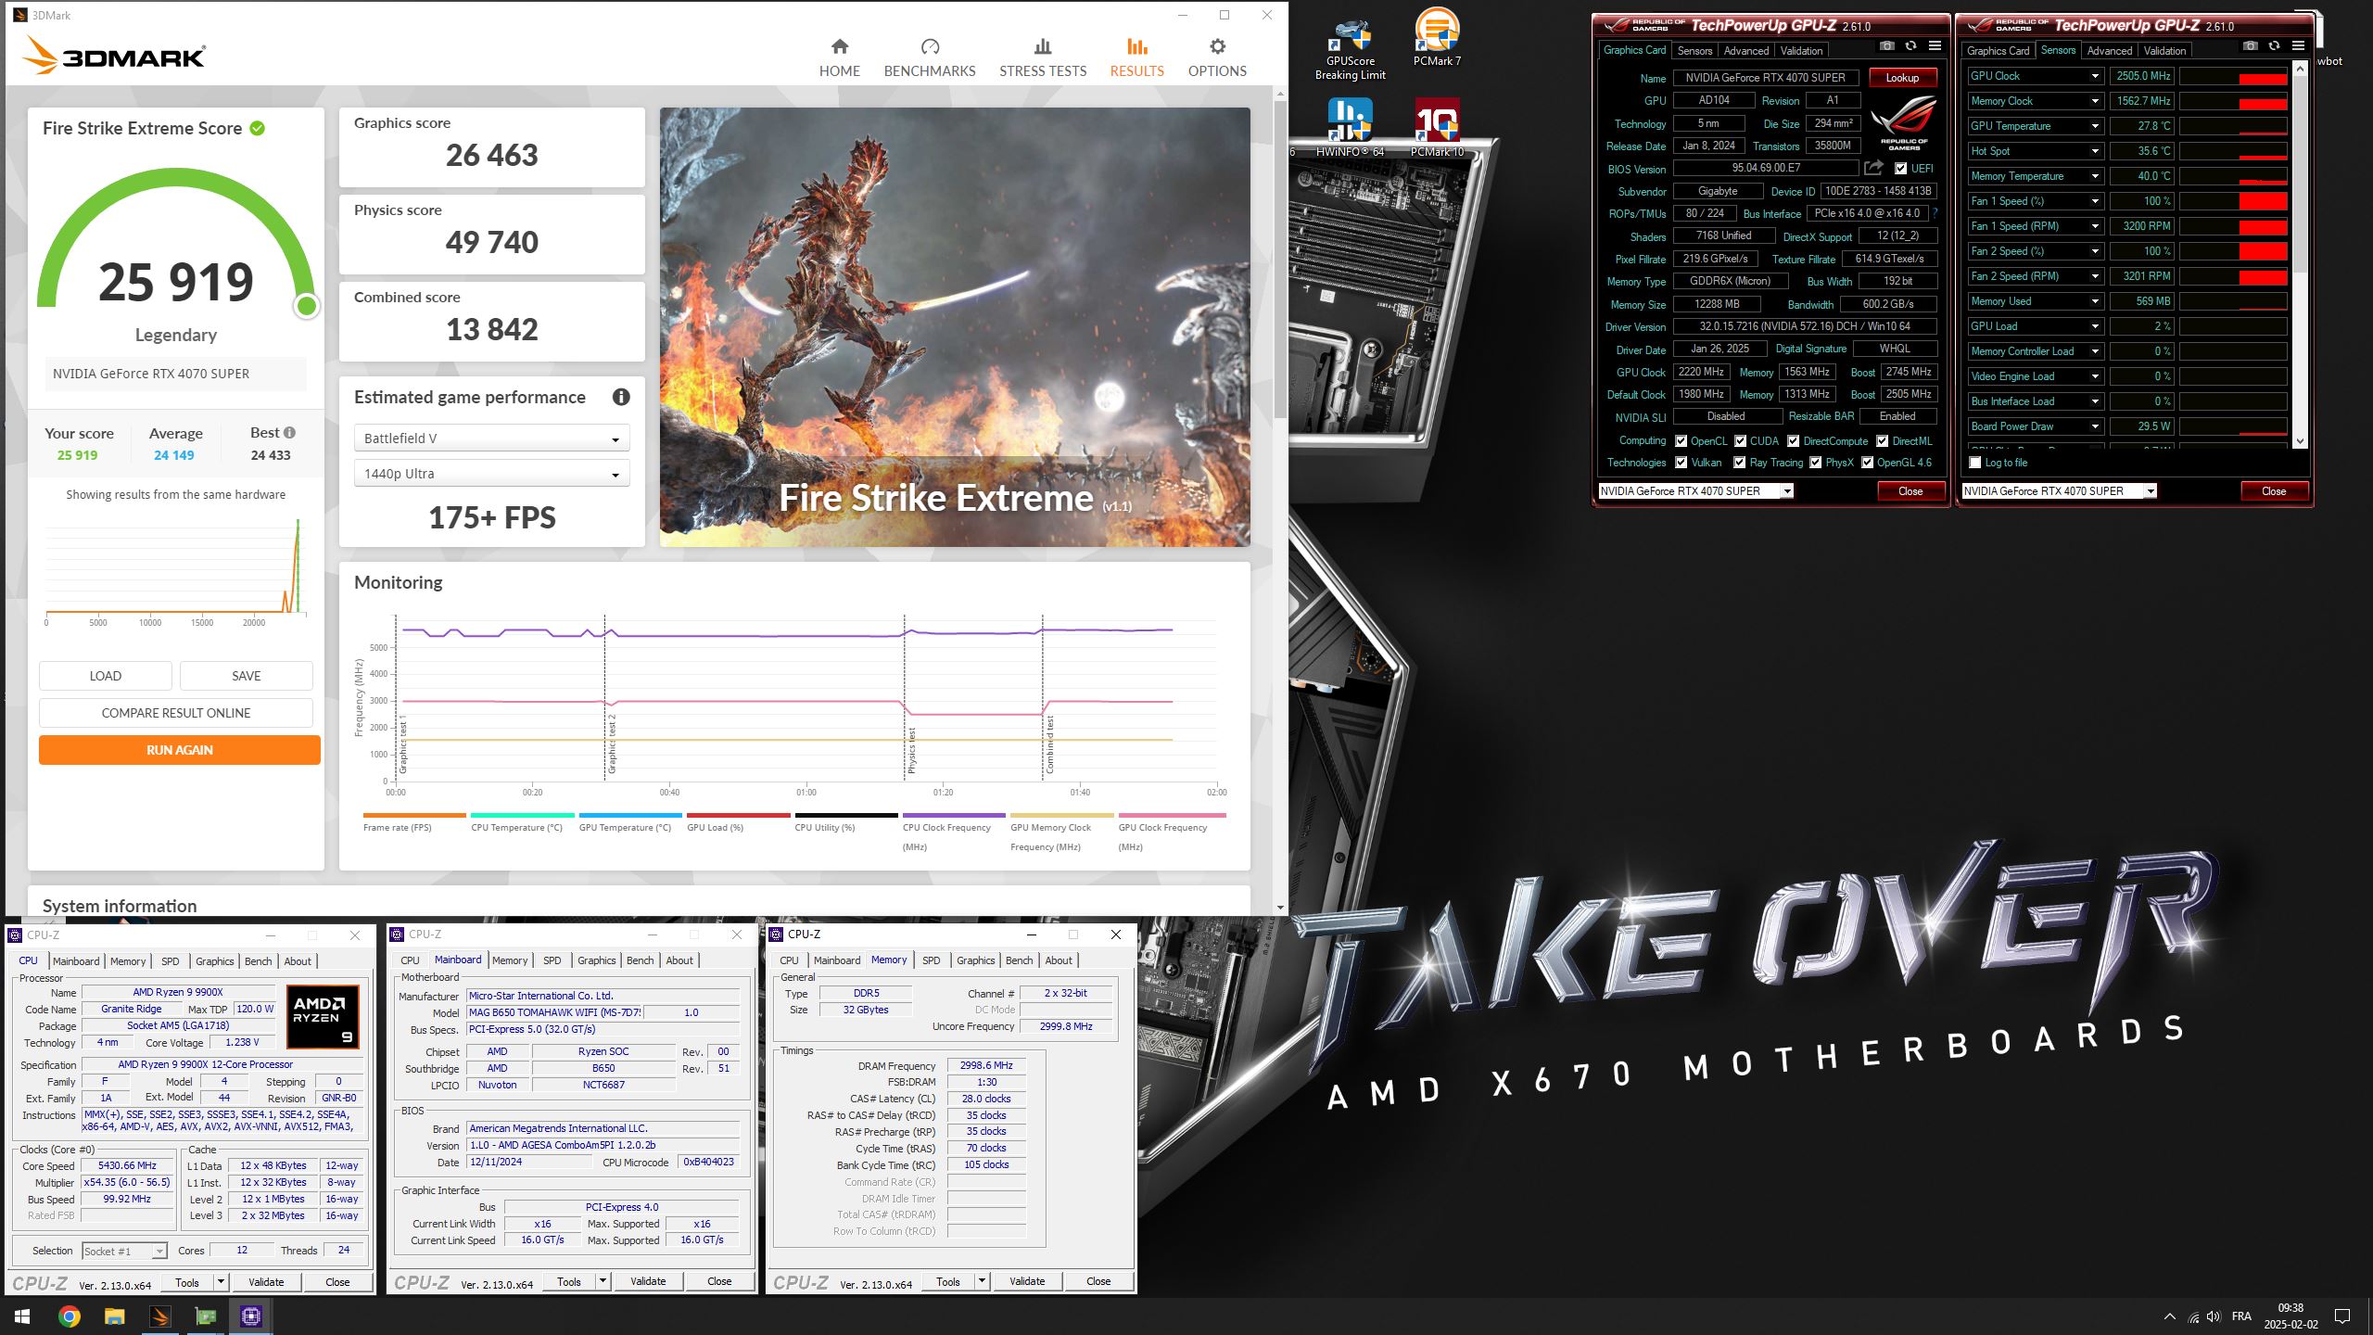Click RUN AGAIN button
Image resolution: width=2373 pixels, height=1335 pixels.
[180, 750]
